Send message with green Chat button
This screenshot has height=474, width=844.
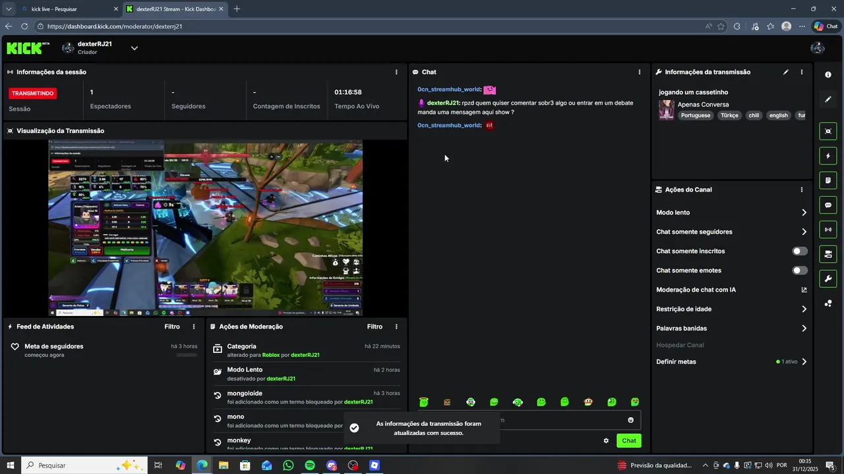tap(629, 440)
